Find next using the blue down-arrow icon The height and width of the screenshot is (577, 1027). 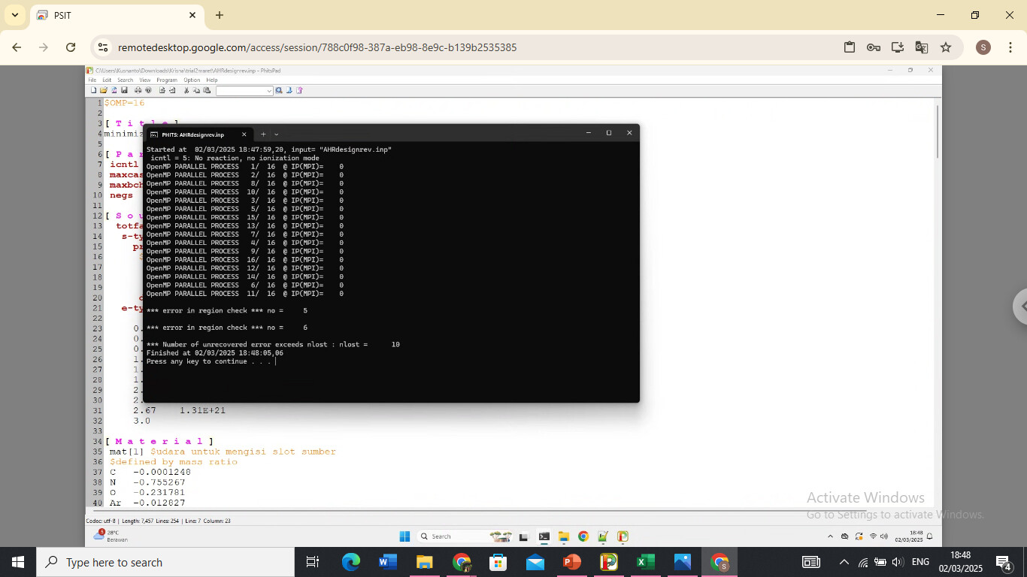(x=289, y=90)
